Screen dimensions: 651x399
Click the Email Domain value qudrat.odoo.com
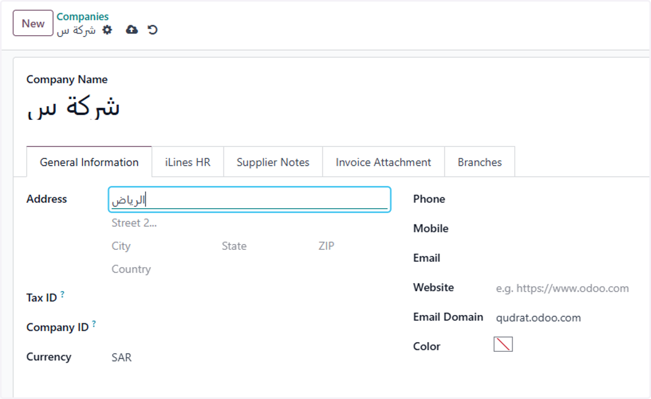(538, 318)
